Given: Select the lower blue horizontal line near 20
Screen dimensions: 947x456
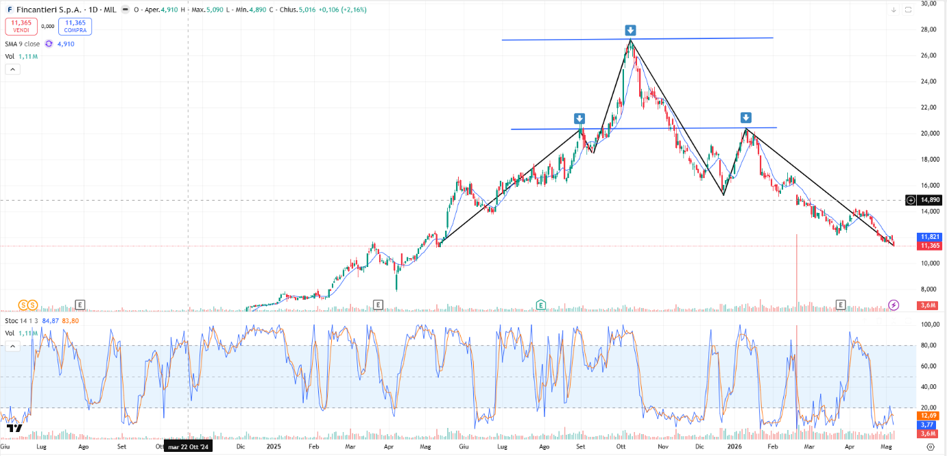Looking at the screenshot, I should 643,128.
